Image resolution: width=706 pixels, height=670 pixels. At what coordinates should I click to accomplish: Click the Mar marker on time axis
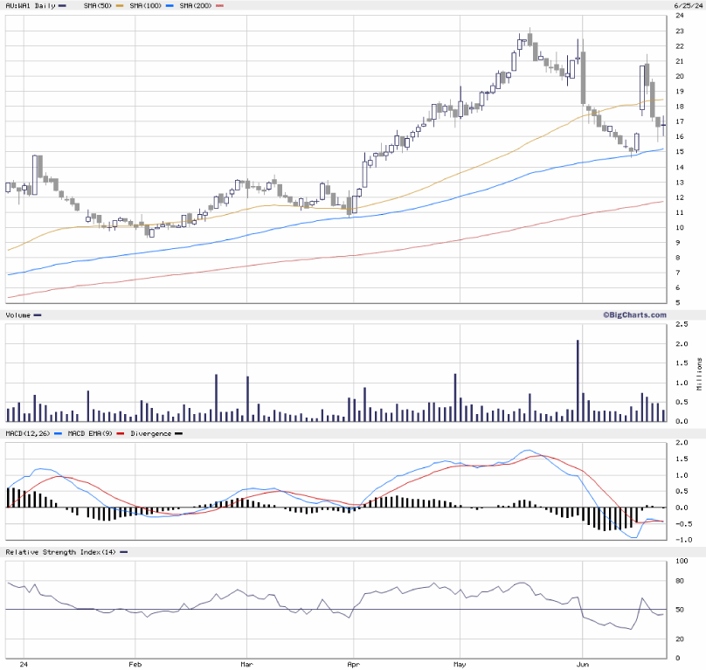246,664
